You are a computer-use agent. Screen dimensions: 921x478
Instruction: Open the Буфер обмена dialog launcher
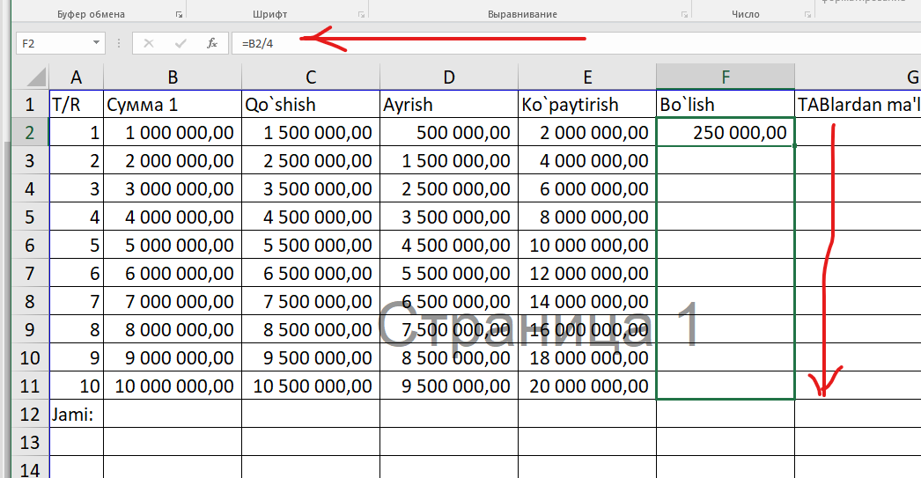179,15
